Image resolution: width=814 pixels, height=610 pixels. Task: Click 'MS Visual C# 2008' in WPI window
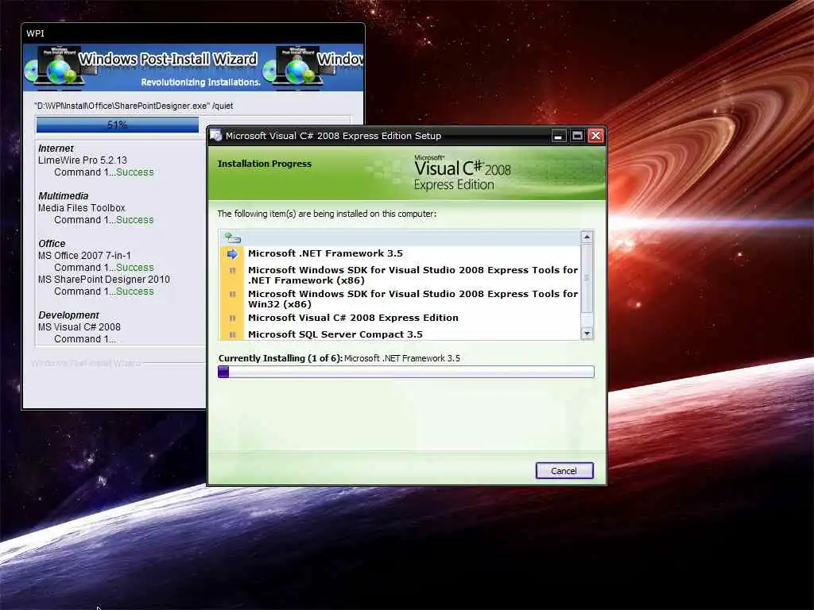click(x=79, y=327)
